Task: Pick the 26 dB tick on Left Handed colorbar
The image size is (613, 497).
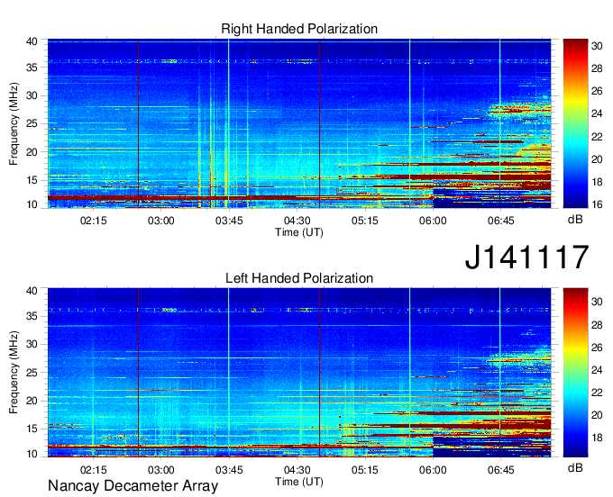Action: (597, 348)
